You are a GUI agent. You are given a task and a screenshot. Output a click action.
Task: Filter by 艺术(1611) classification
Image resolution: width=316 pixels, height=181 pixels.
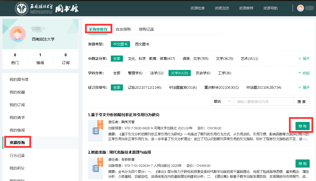pos(249,59)
